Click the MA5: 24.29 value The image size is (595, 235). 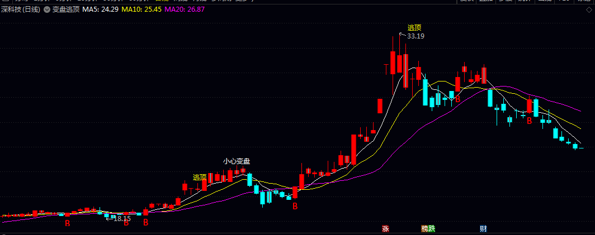point(101,9)
